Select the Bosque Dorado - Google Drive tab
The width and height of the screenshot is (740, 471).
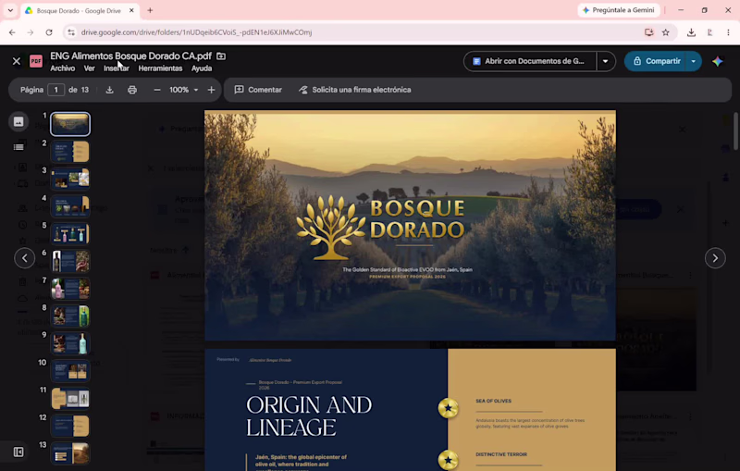point(80,10)
